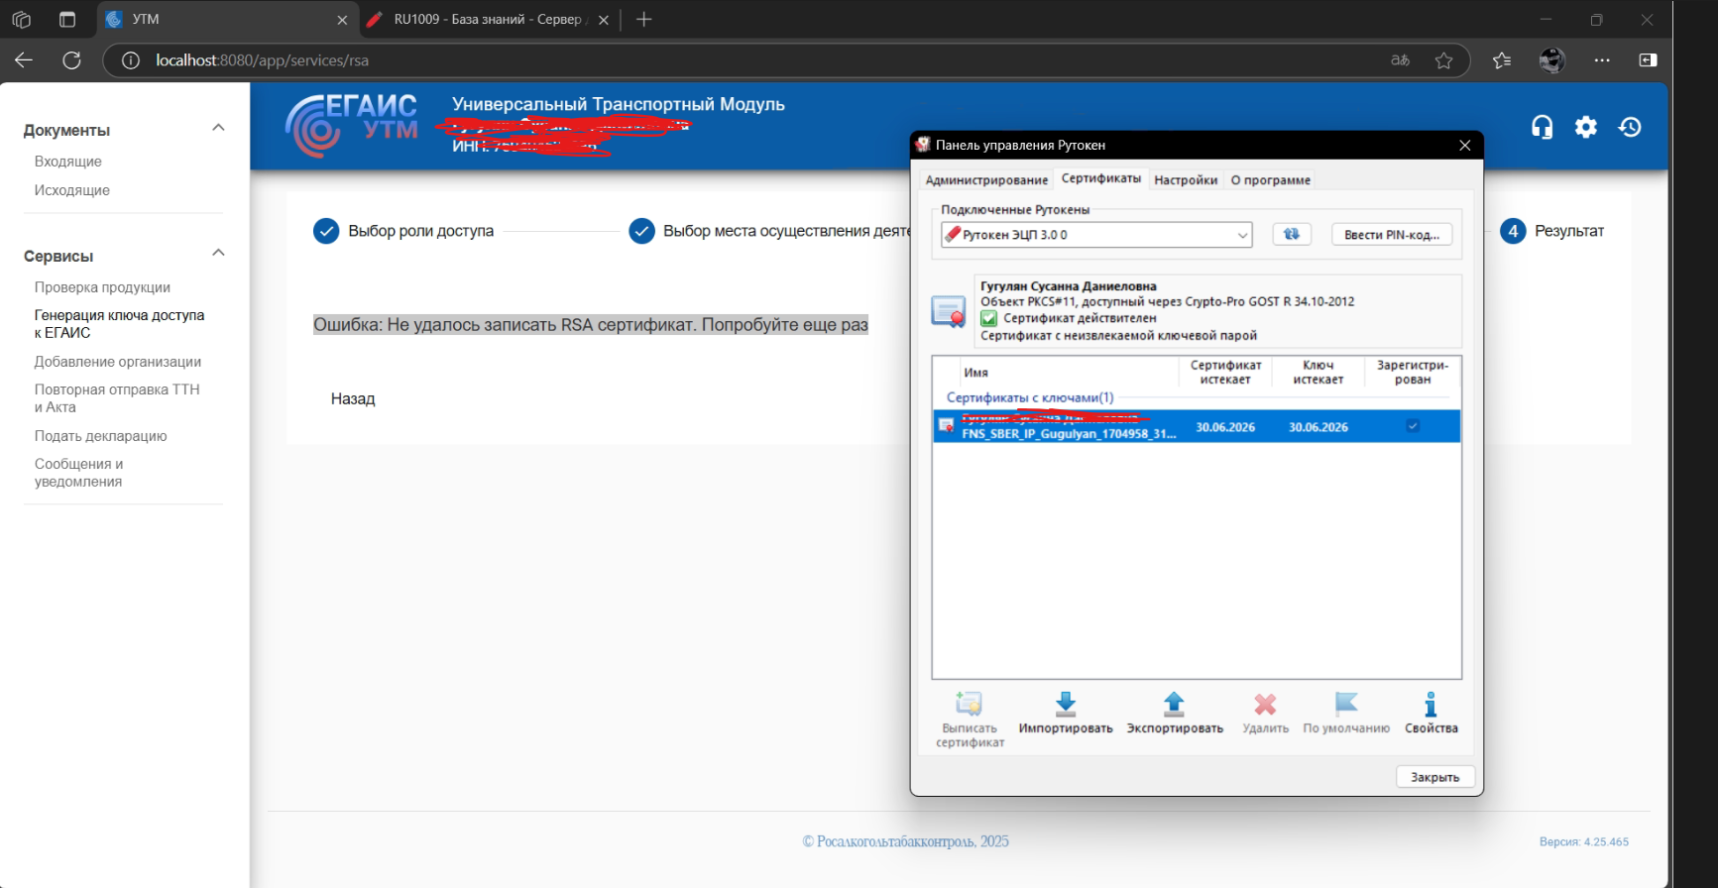This screenshot has height=888, width=1718.
Task: Click the certificate icon in details panel
Action: point(949,310)
